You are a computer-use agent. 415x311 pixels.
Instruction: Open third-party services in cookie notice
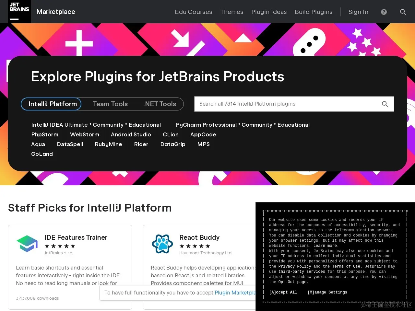pyautogui.click(x=302, y=271)
